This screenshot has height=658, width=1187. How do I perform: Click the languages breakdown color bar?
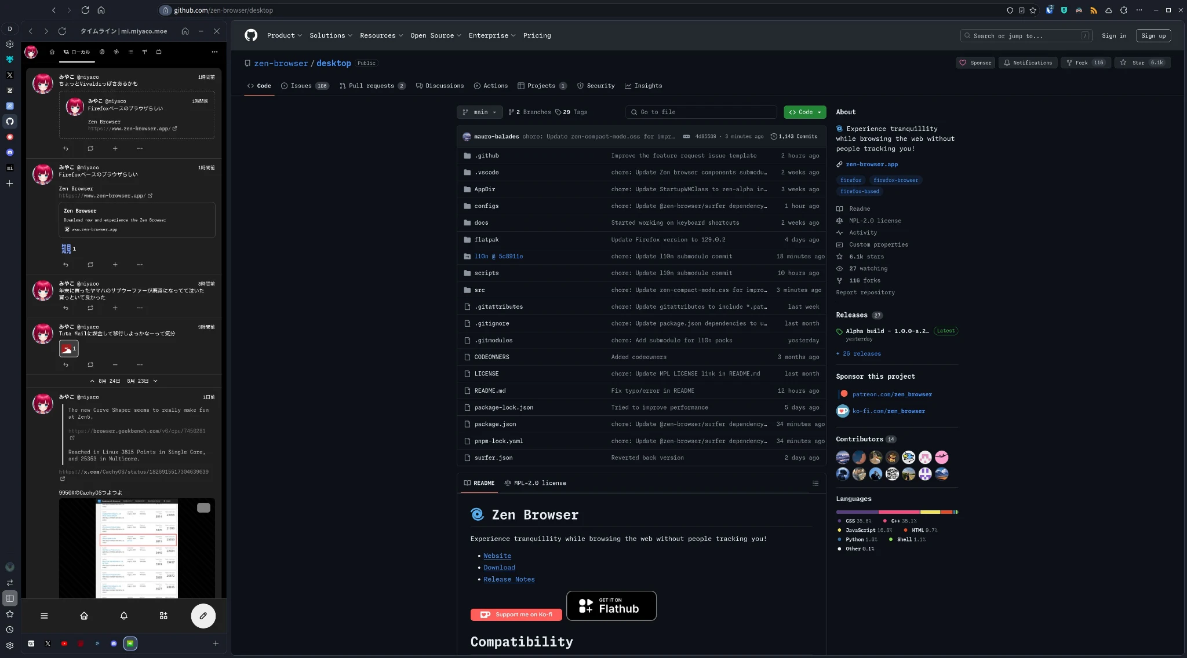pyautogui.click(x=897, y=512)
